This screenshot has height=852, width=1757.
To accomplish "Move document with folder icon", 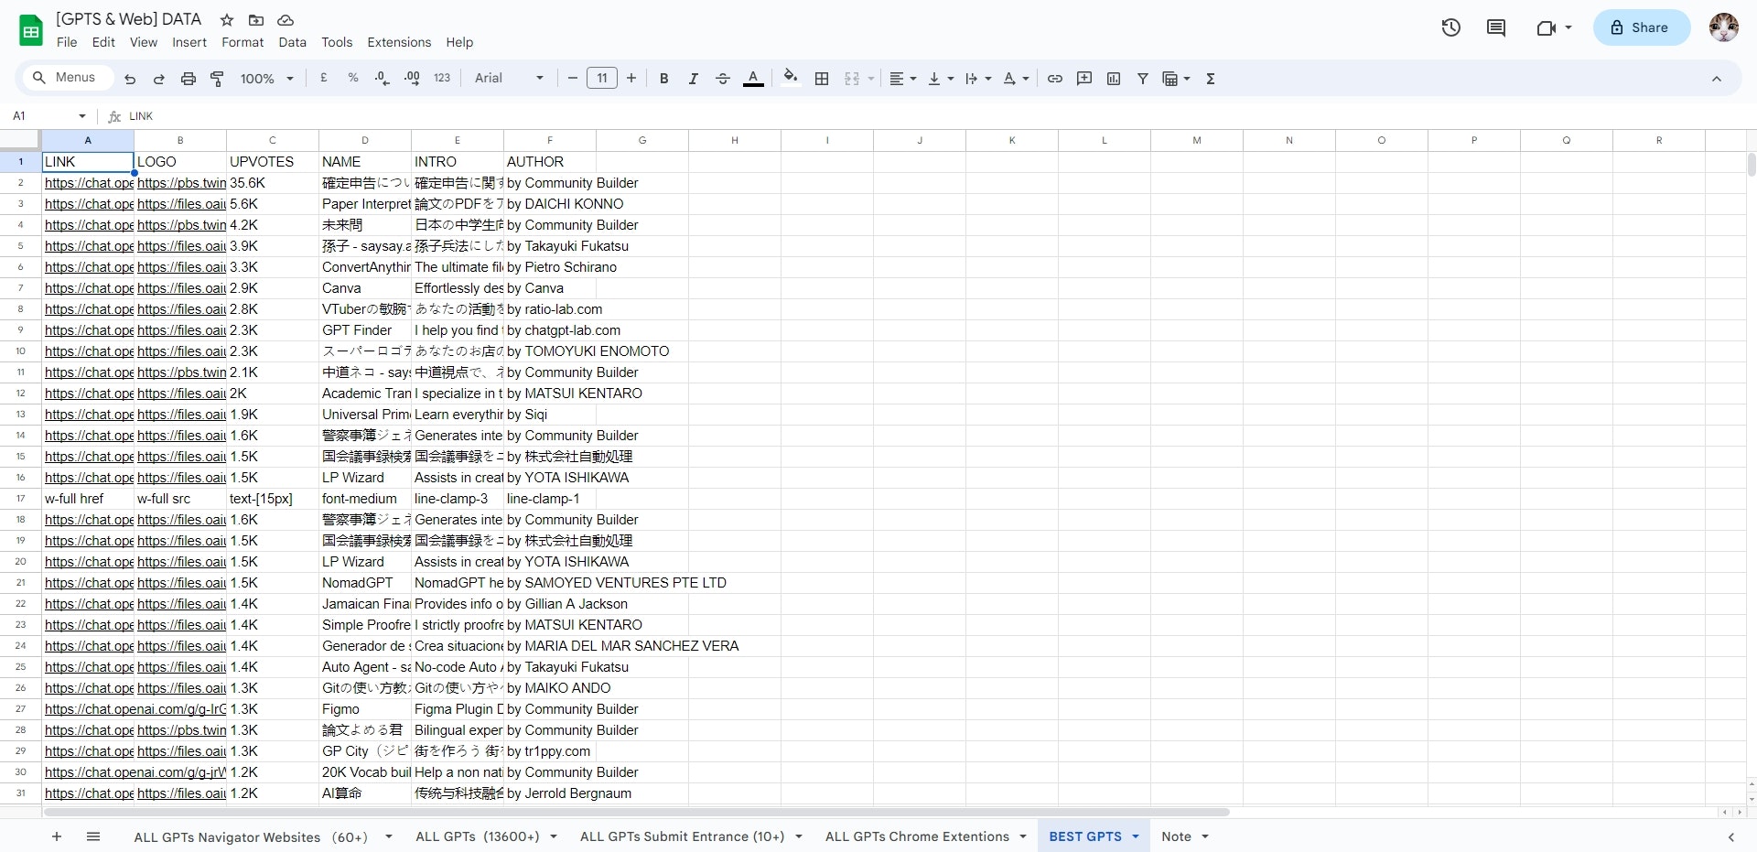I will coord(256,19).
